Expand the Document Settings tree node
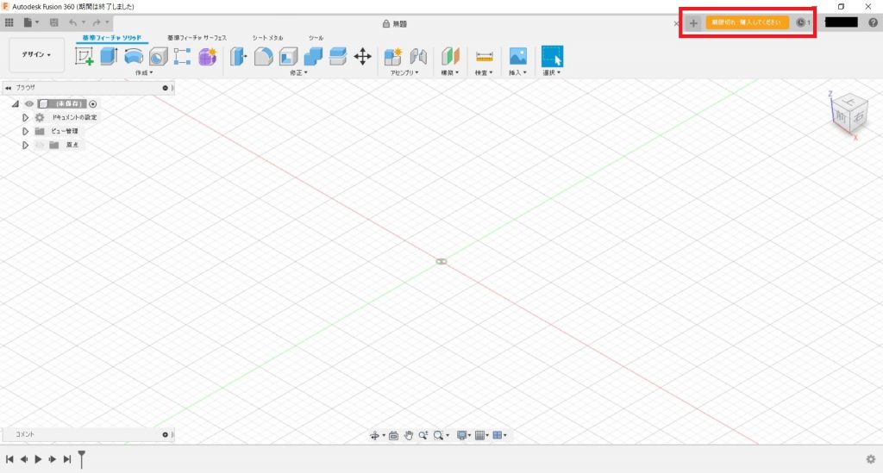The width and height of the screenshot is (883, 473). 25,117
